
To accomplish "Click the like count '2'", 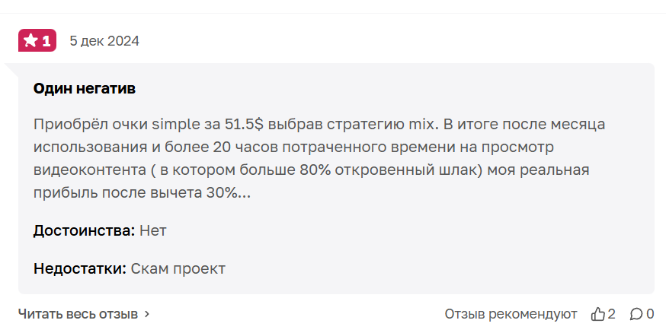I will pos(611,314).
